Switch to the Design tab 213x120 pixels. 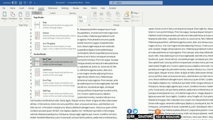(x=31, y=8)
